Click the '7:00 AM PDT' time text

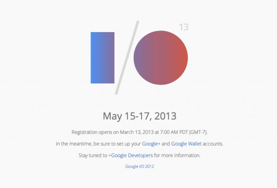tap(174, 132)
